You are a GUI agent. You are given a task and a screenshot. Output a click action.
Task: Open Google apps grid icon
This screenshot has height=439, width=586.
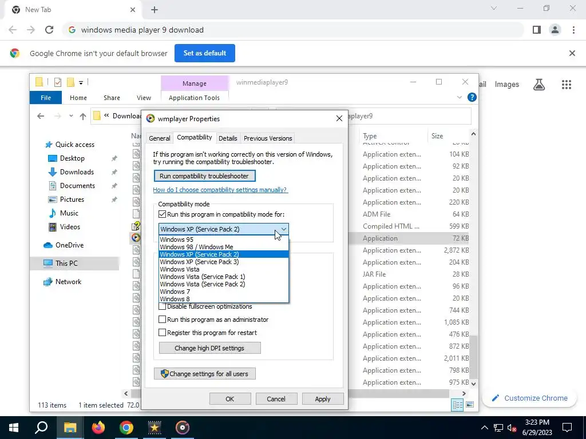click(x=567, y=85)
